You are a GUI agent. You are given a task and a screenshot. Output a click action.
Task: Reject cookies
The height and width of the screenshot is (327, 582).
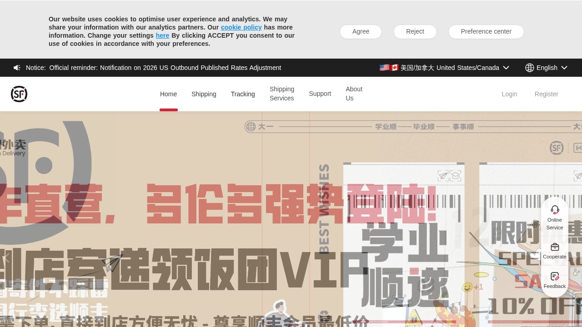415,31
